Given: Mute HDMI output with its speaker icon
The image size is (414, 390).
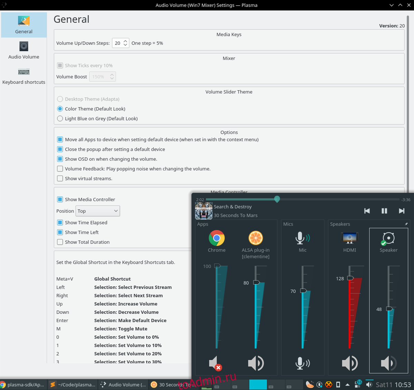Looking at the screenshot, I should tap(349, 363).
